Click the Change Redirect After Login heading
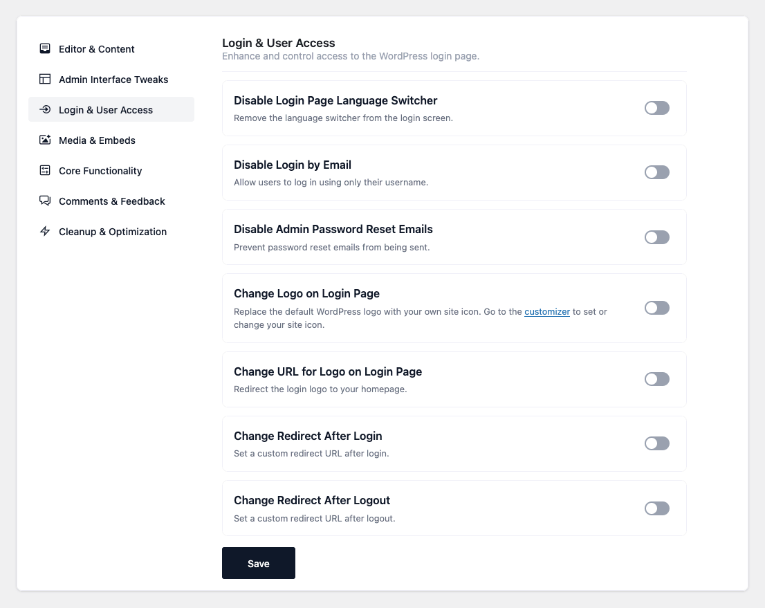The height and width of the screenshot is (608, 765). click(x=308, y=436)
